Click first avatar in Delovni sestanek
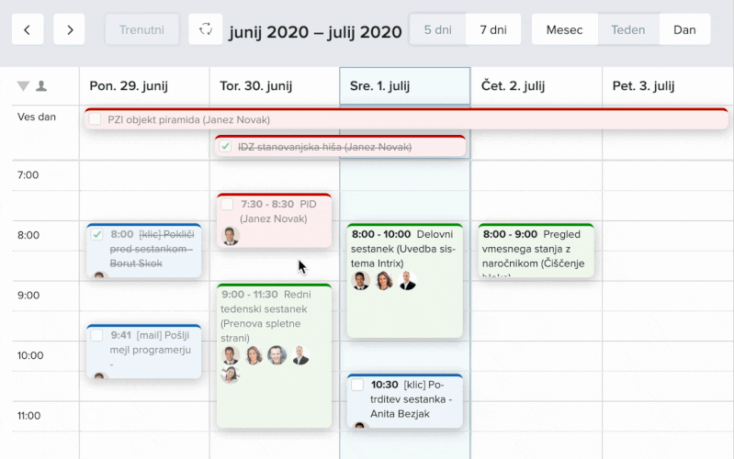This screenshot has width=734, height=459. pos(360,281)
